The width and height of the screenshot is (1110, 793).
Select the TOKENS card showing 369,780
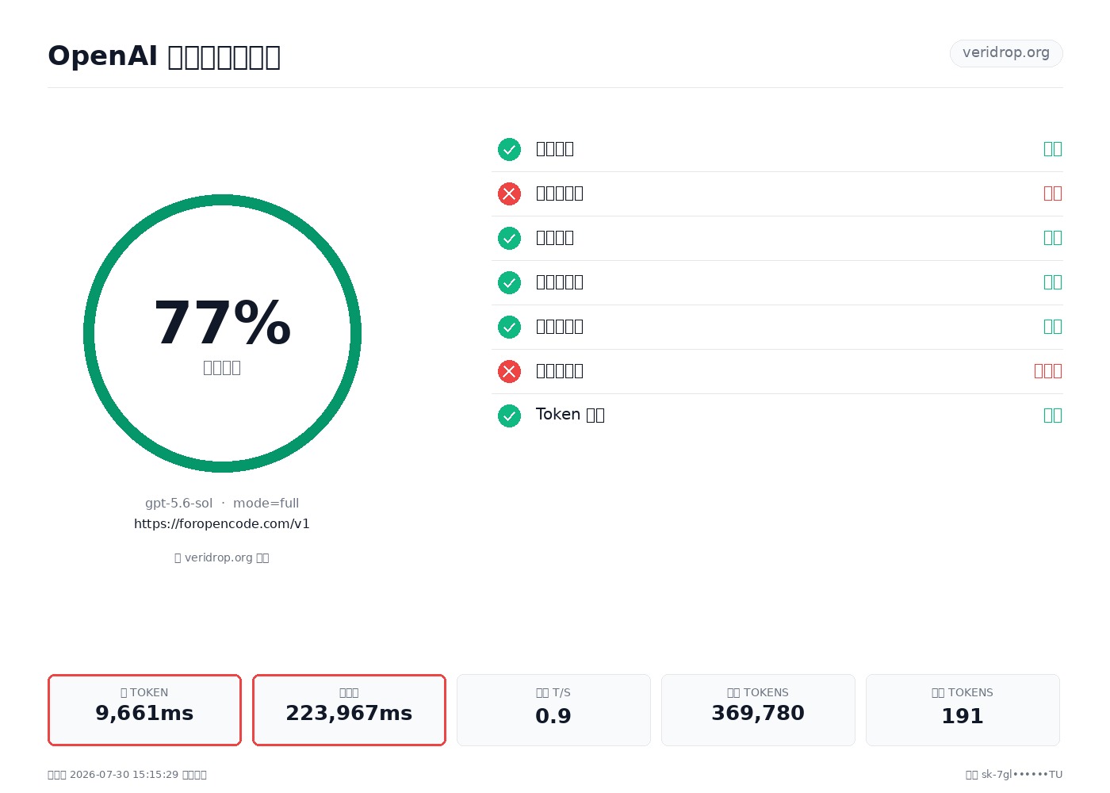pyautogui.click(x=758, y=710)
